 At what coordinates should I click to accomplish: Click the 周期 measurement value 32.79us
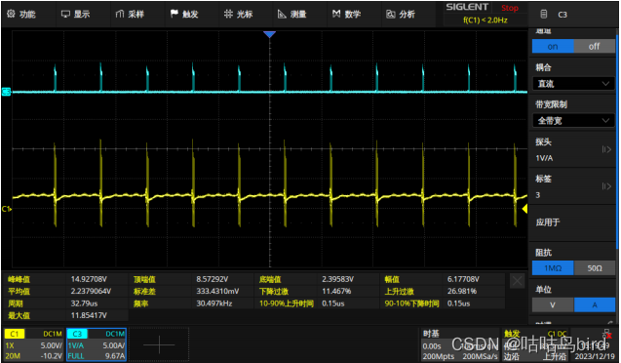(84, 303)
